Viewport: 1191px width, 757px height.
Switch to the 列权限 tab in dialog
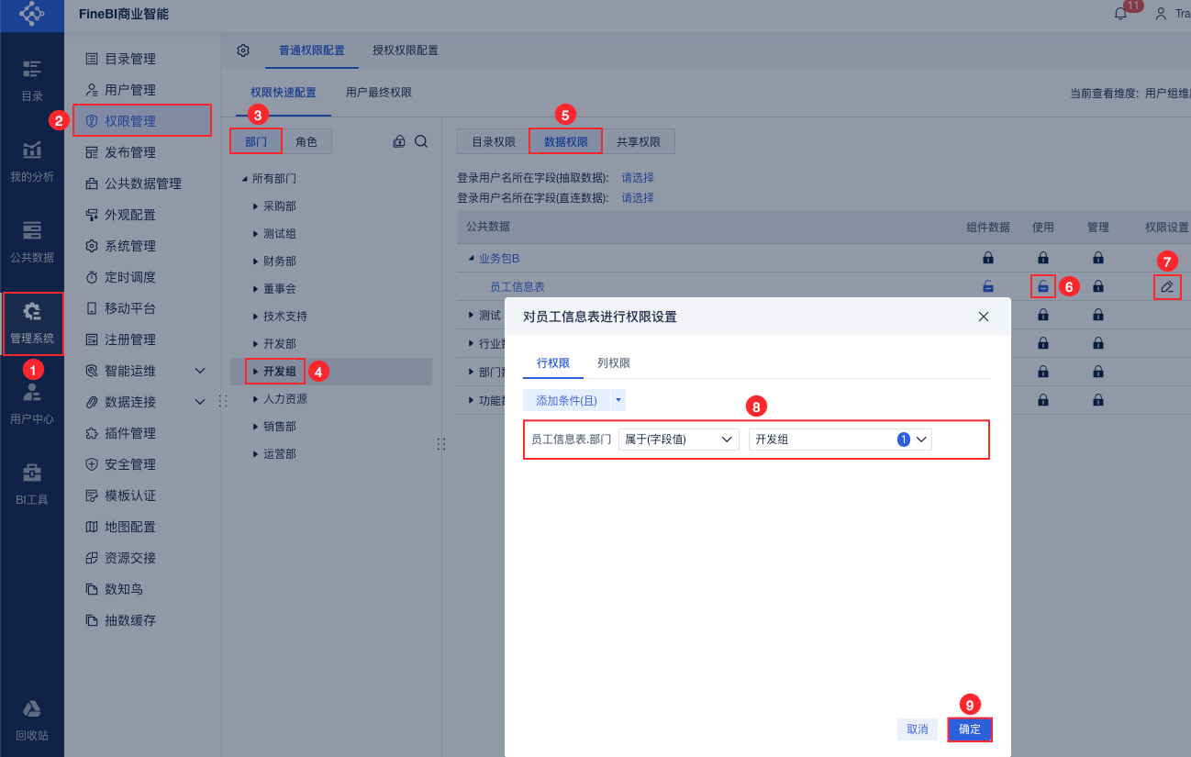[x=614, y=363]
